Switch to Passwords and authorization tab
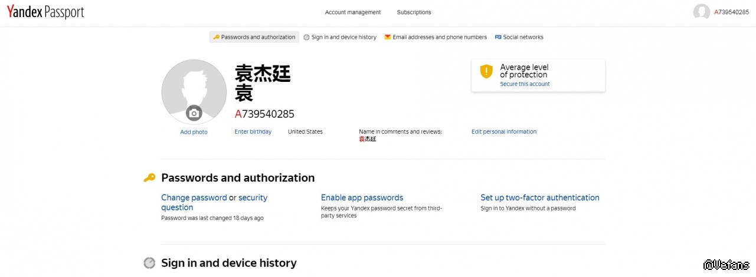The image size is (756, 277). click(254, 37)
